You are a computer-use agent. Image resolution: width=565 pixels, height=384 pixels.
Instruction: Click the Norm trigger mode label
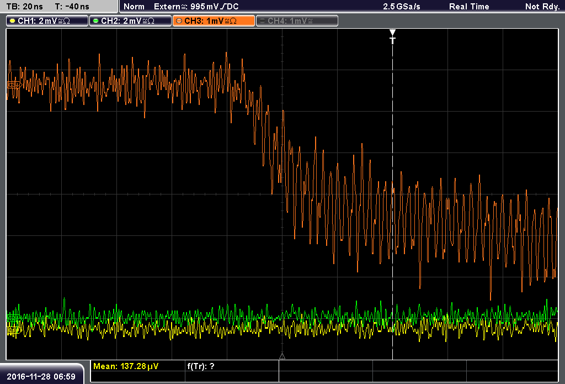pos(134,7)
